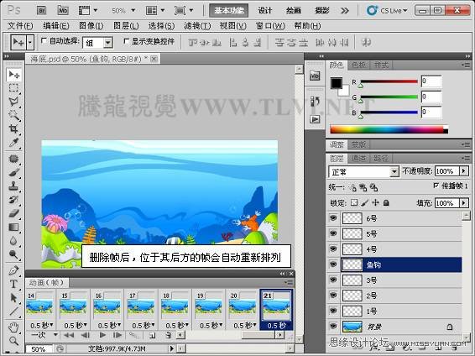This screenshot has height=356, width=475.
Task: Select the Line tool
Action: pyautogui.click(x=14, y=311)
